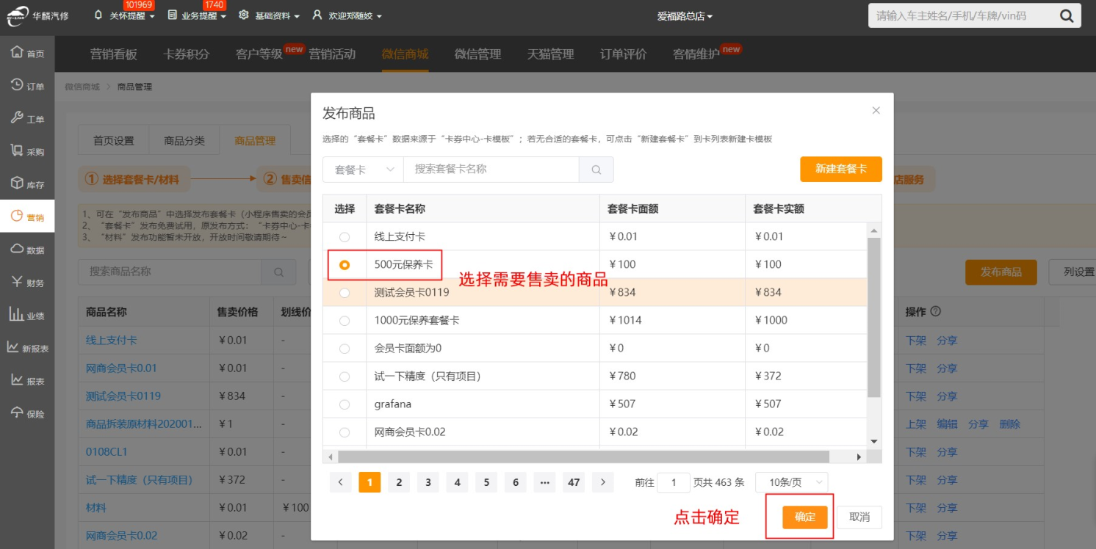Click the 确定 confirm button
Image resolution: width=1096 pixels, height=549 pixels.
click(x=805, y=517)
